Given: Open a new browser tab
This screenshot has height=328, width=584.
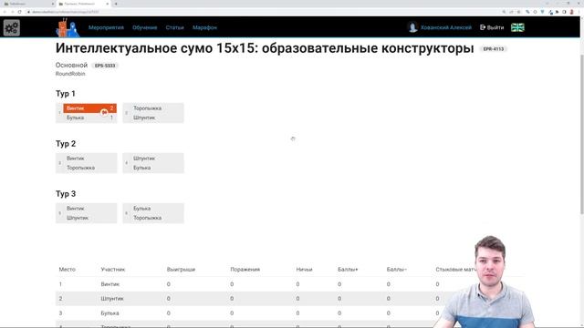Looking at the screenshot, I should coord(116,4).
